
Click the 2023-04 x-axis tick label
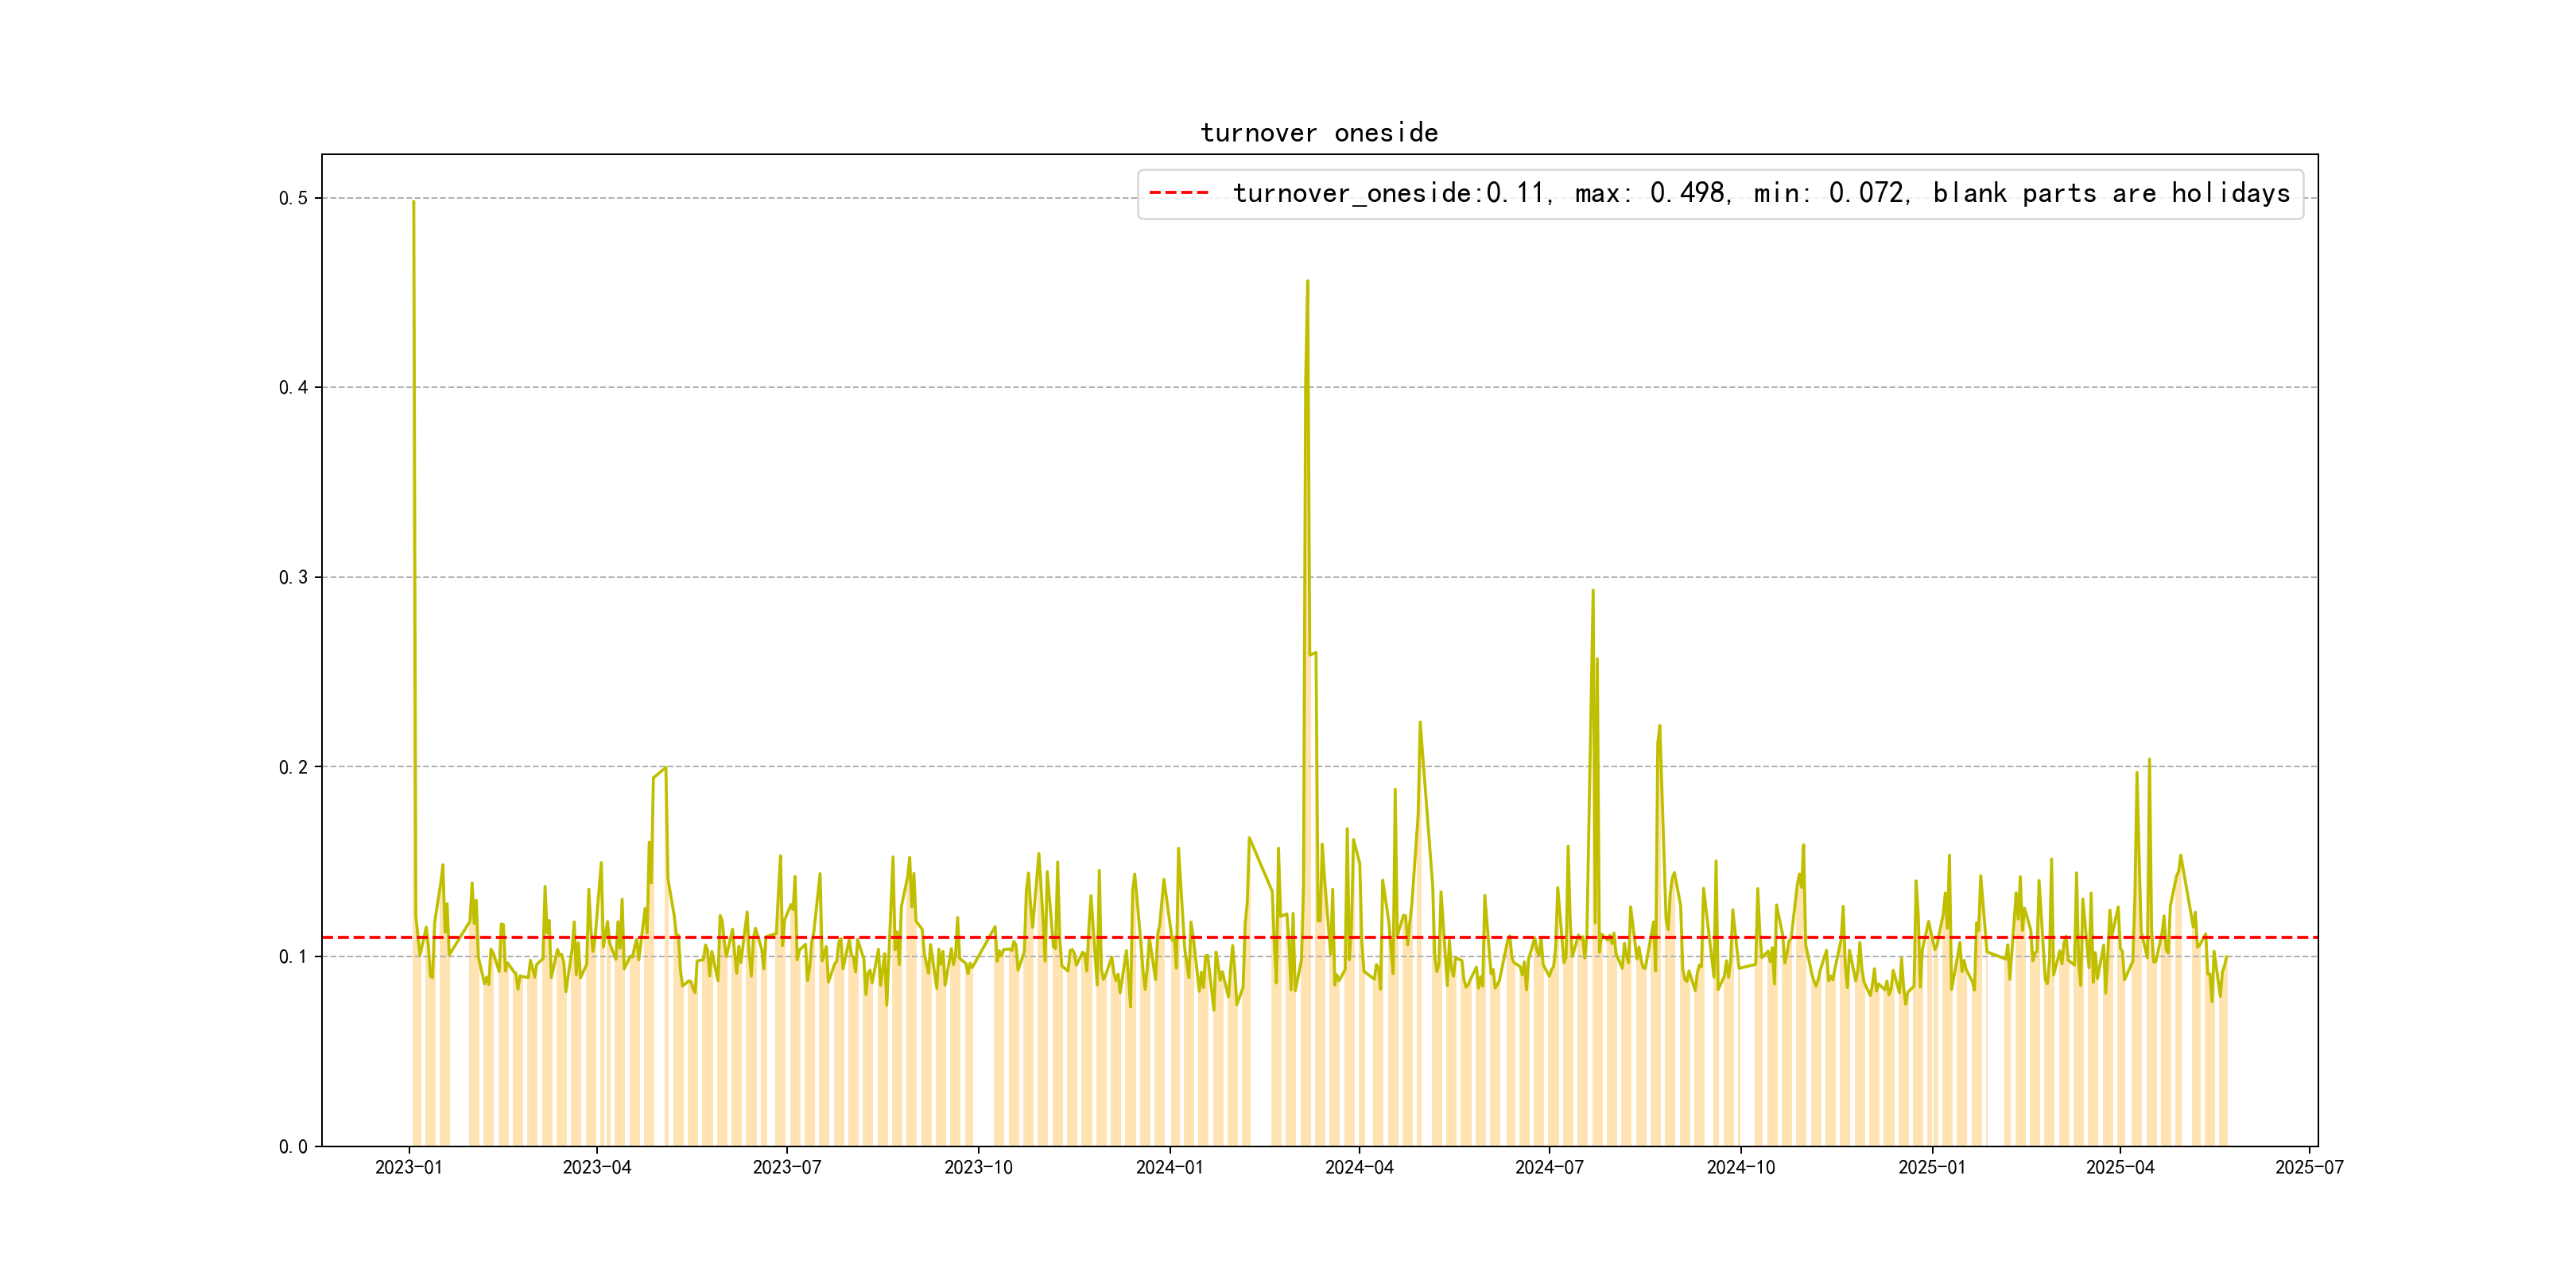(x=597, y=1168)
